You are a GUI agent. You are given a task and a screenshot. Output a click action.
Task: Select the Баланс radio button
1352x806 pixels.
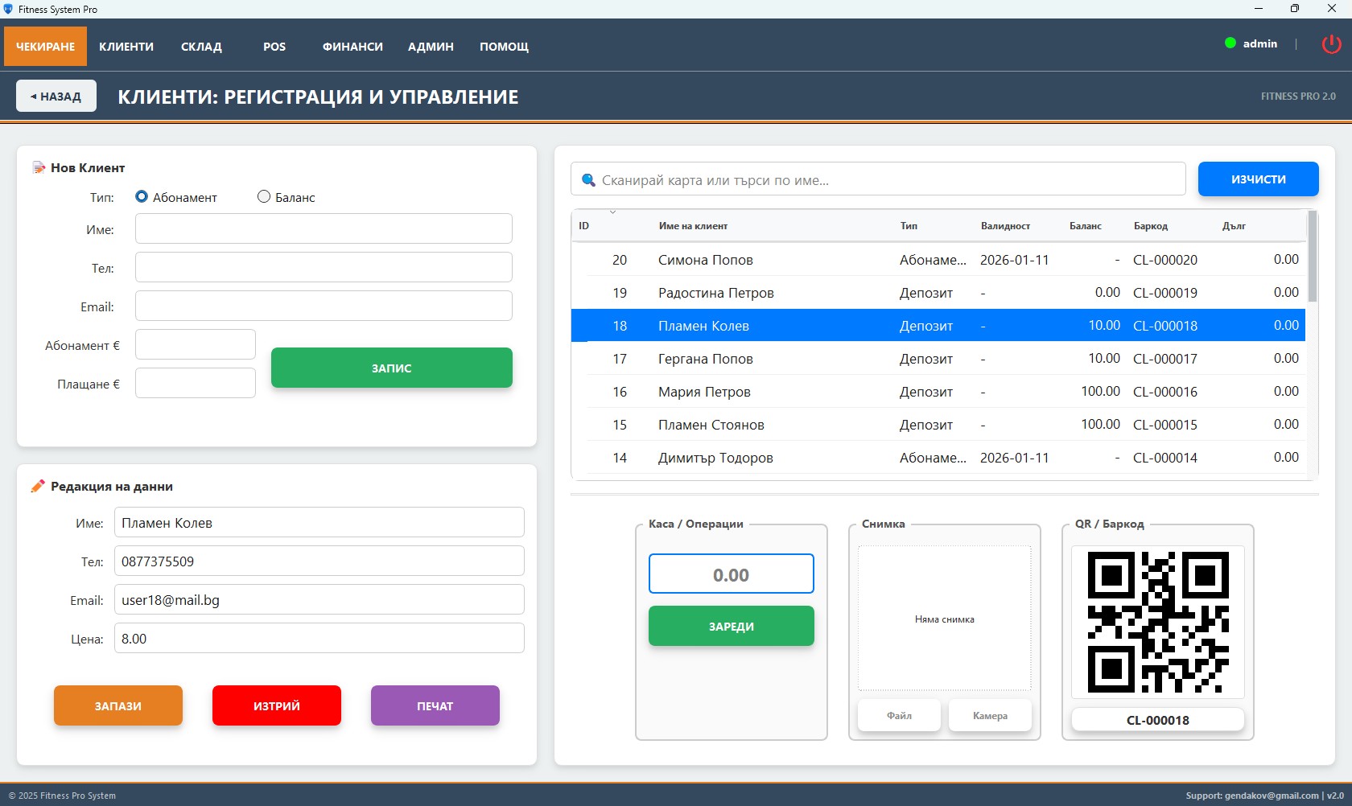click(x=264, y=196)
